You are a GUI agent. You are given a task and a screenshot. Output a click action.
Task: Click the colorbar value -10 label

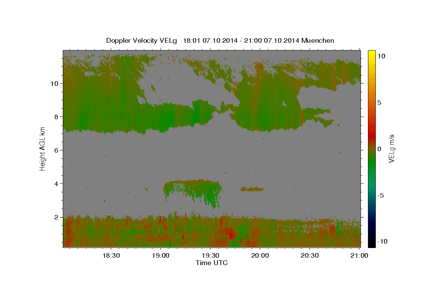coord(382,241)
